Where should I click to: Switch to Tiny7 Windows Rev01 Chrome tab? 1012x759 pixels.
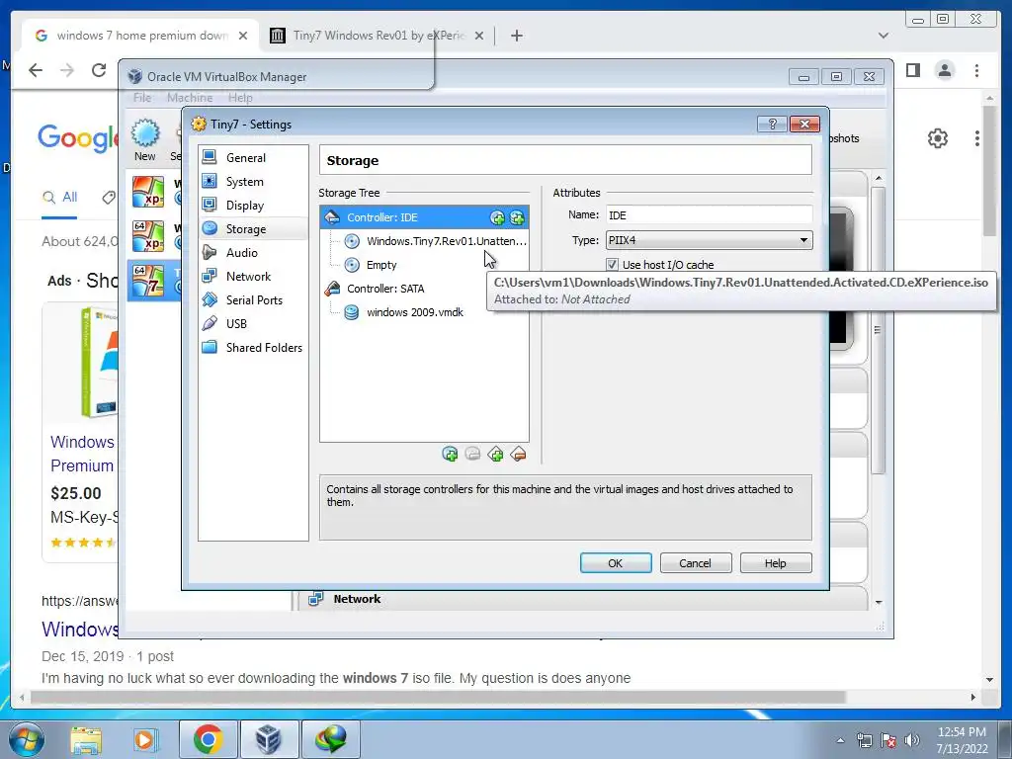pos(379,36)
